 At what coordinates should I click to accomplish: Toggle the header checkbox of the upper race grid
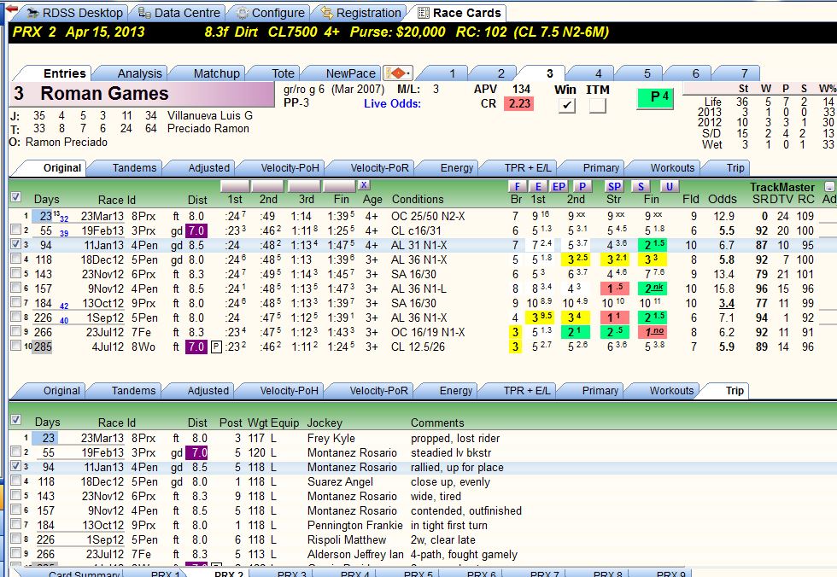[16, 197]
